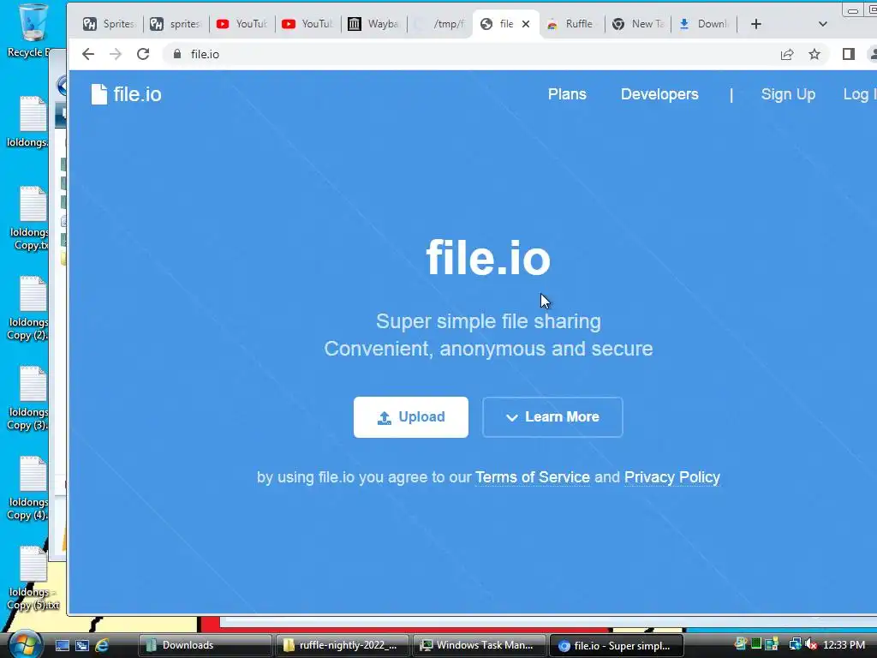Click the 12:33 PM system clock
The image size is (877, 658).
pyautogui.click(x=844, y=645)
